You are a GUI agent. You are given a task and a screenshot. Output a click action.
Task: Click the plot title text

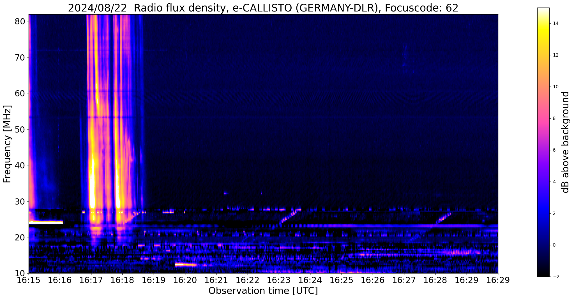[263, 8]
